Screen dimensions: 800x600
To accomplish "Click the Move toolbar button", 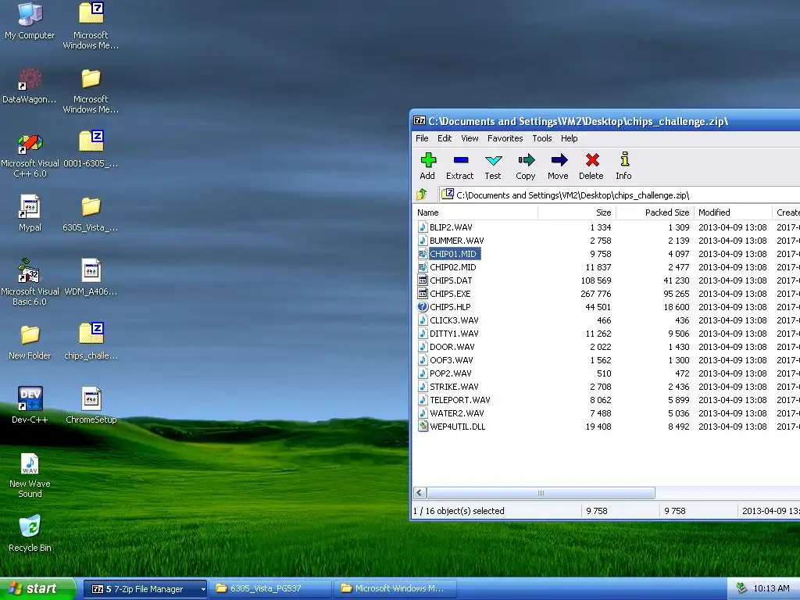I will (558, 166).
